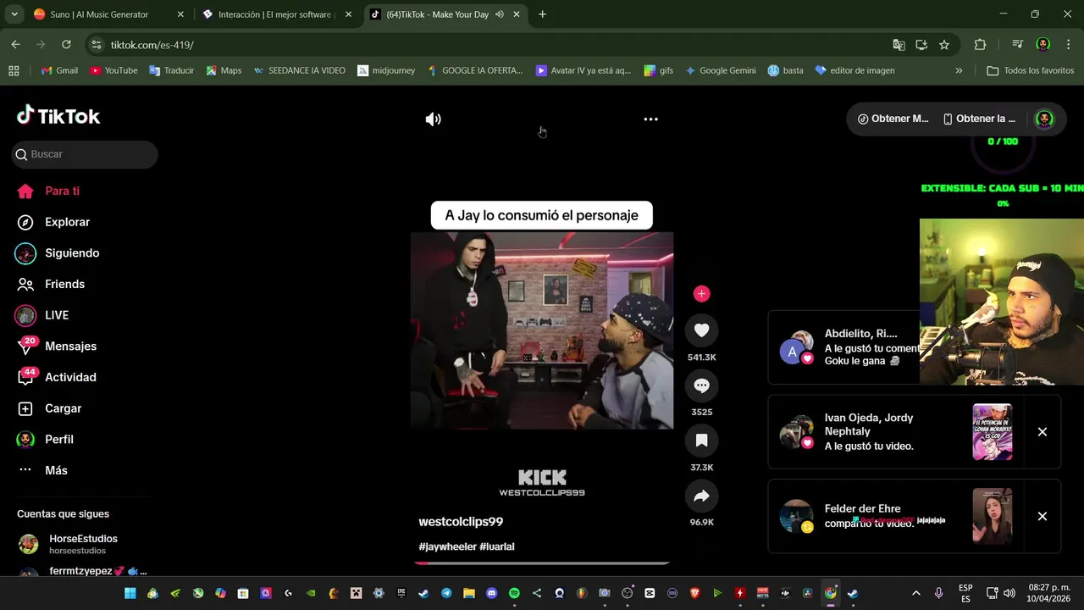The width and height of the screenshot is (1084, 610).
Task: Mute the TikTok video volume
Action: tap(433, 119)
